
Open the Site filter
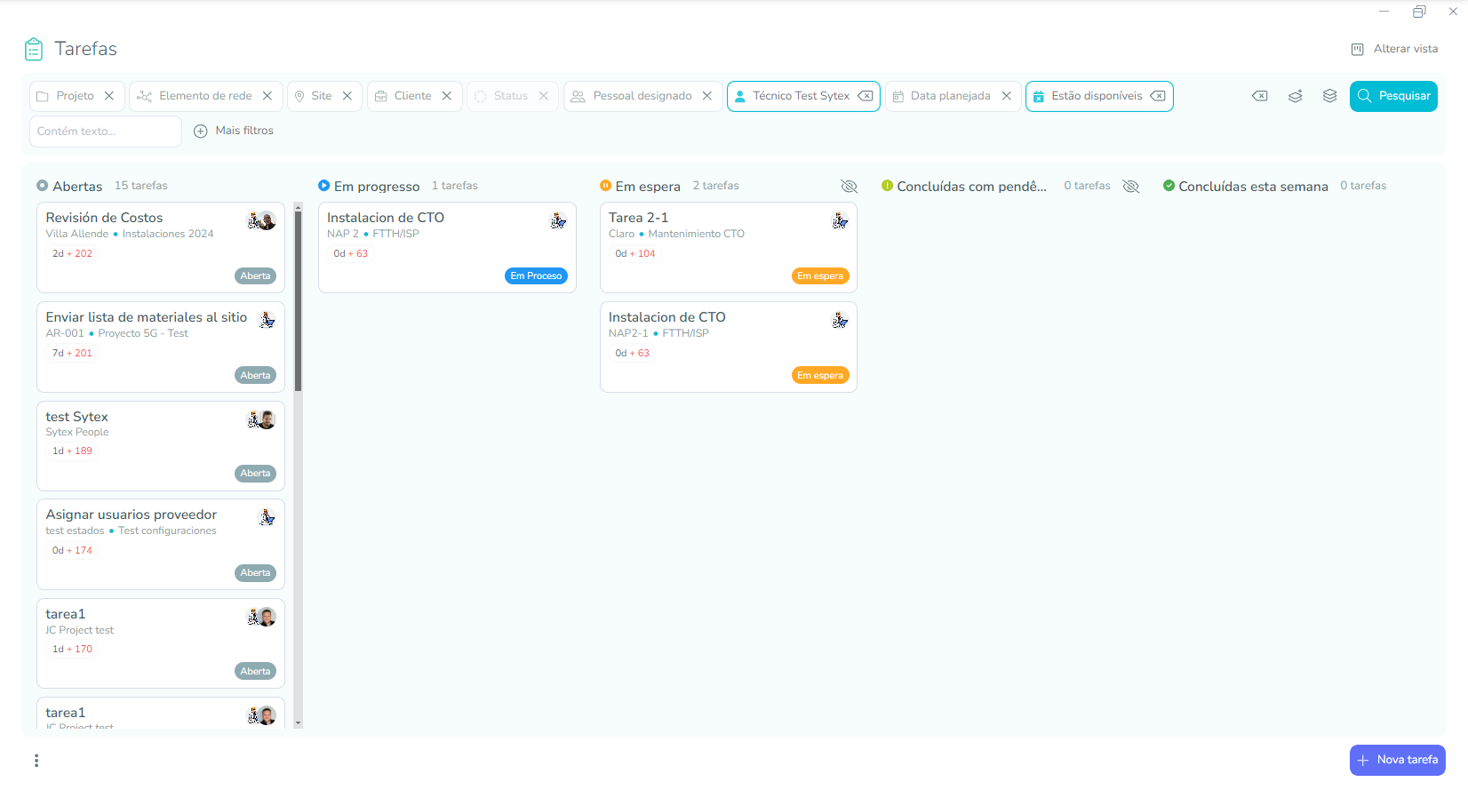click(314, 96)
